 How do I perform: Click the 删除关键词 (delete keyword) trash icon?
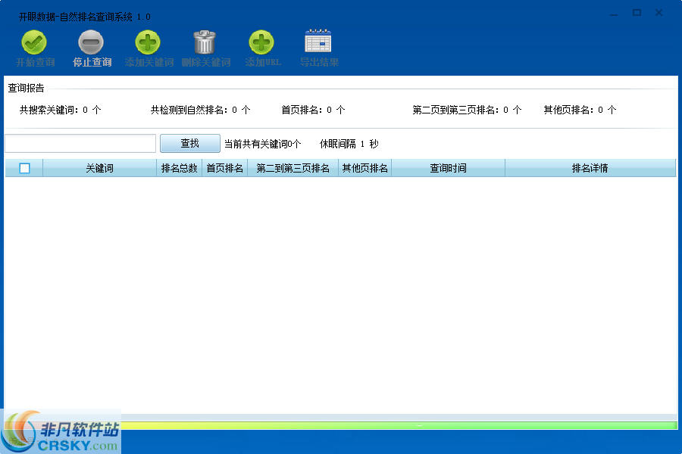click(205, 44)
